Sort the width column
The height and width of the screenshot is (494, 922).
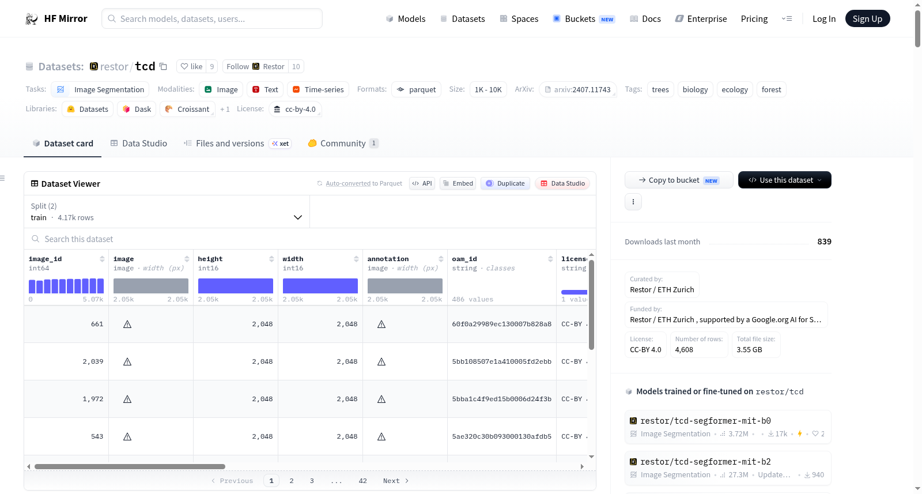[x=356, y=259]
